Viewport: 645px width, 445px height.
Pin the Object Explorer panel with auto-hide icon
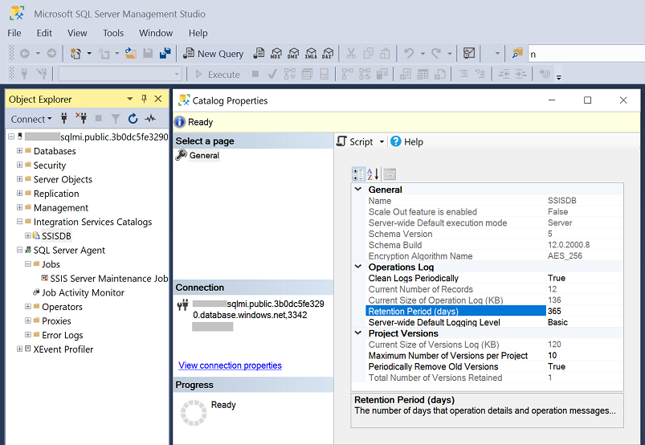click(145, 99)
